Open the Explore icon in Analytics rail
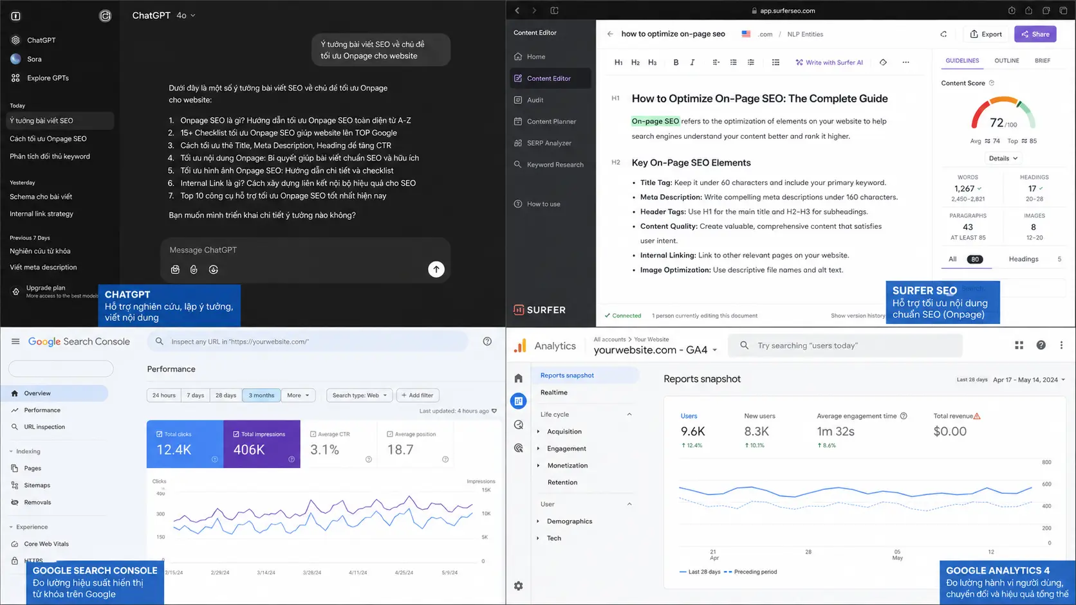Image resolution: width=1076 pixels, height=605 pixels. tap(519, 425)
